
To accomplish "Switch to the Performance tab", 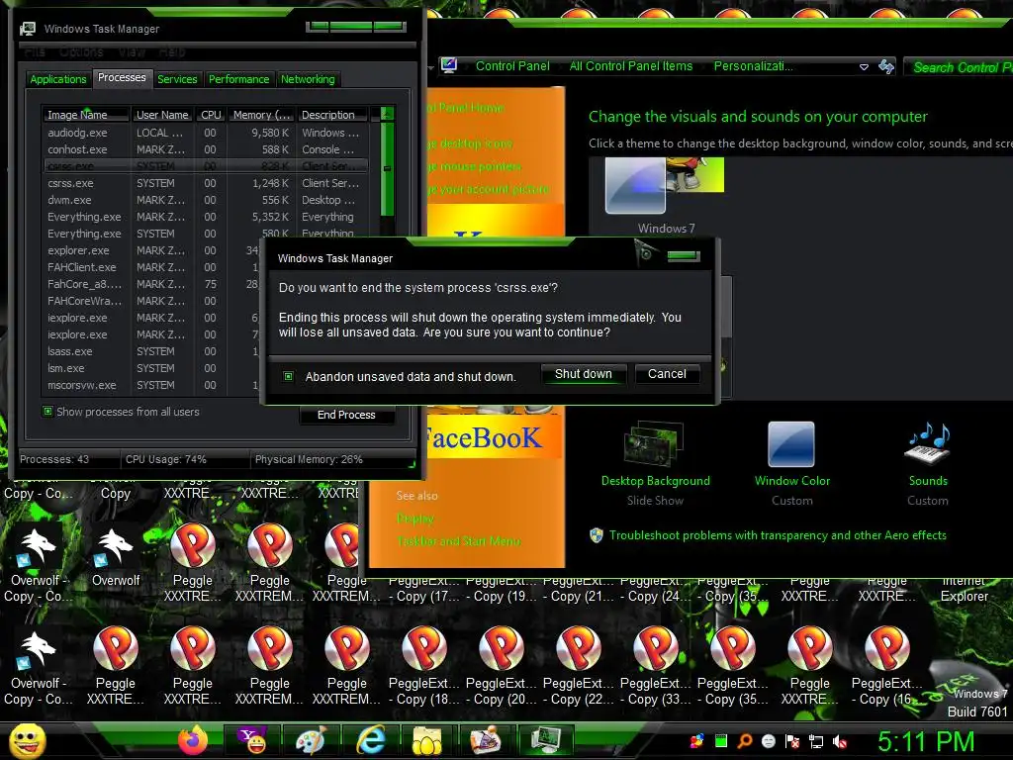I will pos(239,79).
